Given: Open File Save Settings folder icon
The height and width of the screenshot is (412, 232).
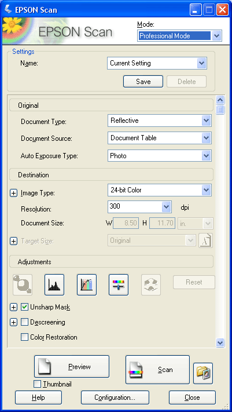Looking at the screenshot, I should (x=203, y=373).
